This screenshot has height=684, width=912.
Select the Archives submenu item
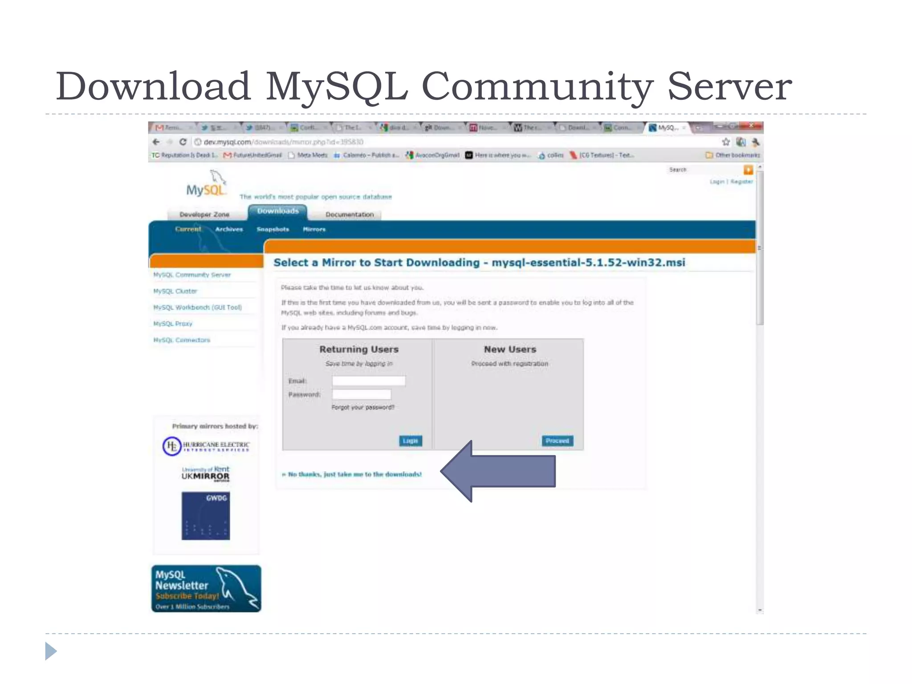point(229,229)
